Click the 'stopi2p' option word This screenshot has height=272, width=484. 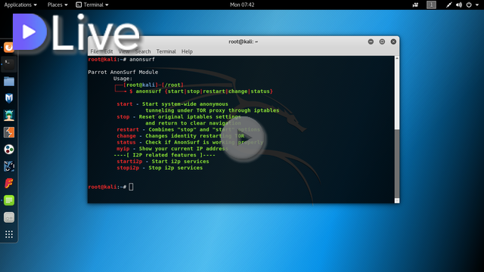coord(128,168)
